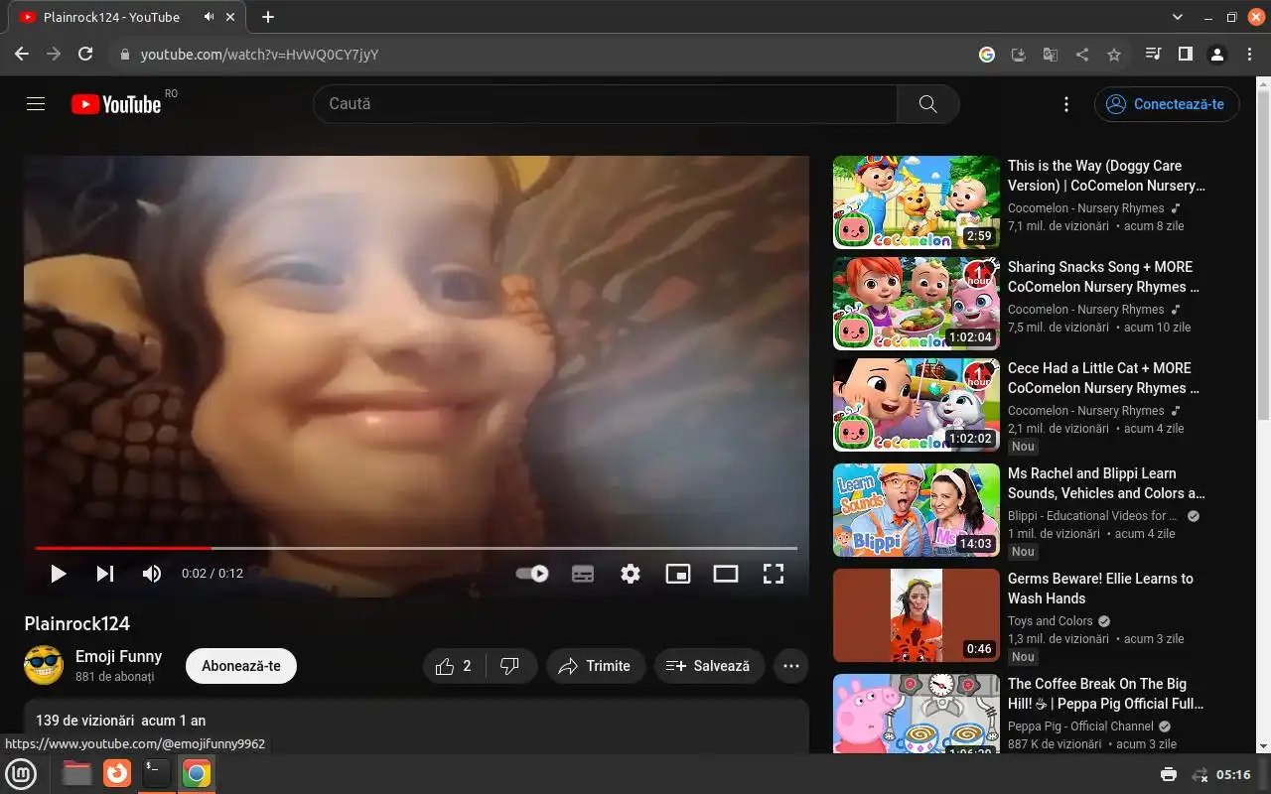The image size is (1271, 794).
Task: Open printer tray icon
Action: (1169, 774)
